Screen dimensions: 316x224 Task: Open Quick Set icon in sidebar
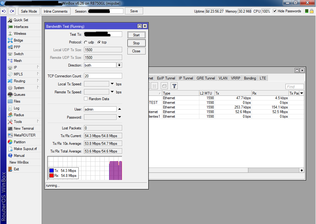click(x=10, y=20)
